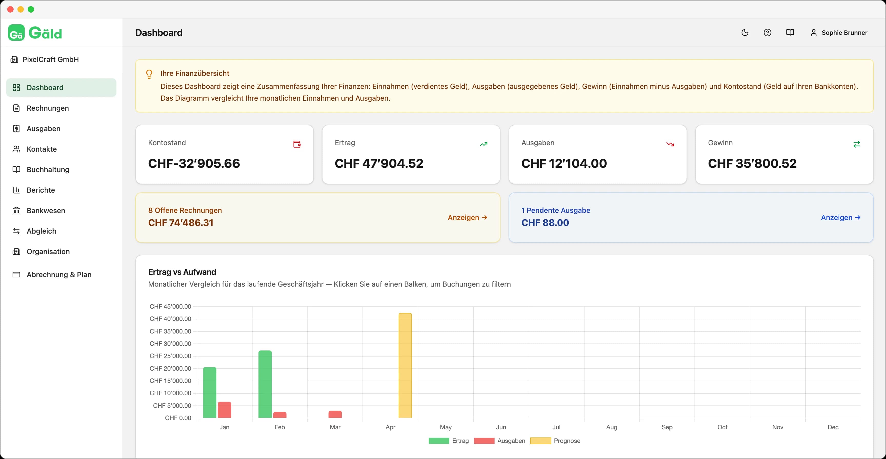Click the green macOS fullscreen window button
886x459 pixels.
click(31, 9)
